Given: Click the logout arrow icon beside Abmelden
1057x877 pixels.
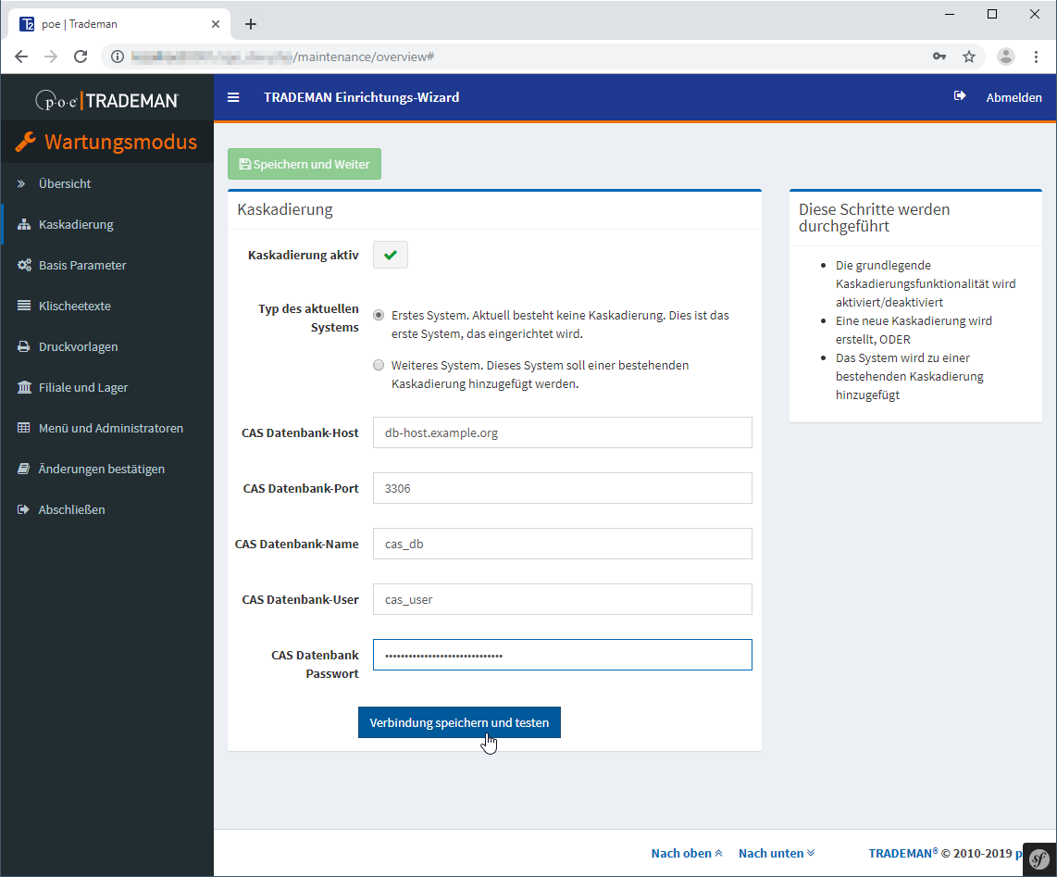Looking at the screenshot, I should point(960,96).
